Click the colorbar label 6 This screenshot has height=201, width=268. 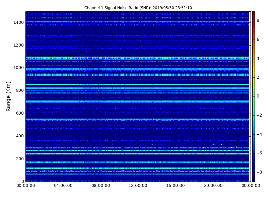[x=258, y=40]
